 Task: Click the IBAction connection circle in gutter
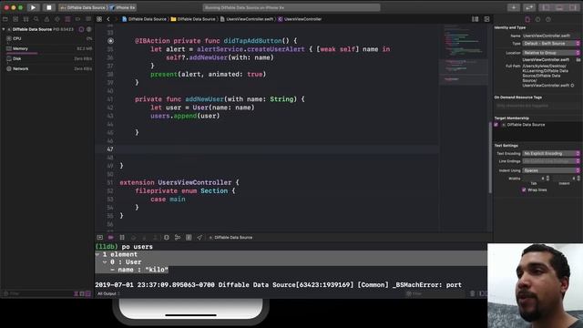pyautogui.click(x=110, y=41)
